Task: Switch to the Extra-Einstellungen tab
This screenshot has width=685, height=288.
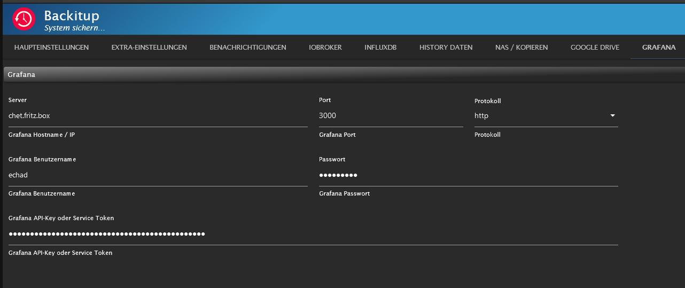Action: pyautogui.click(x=149, y=48)
